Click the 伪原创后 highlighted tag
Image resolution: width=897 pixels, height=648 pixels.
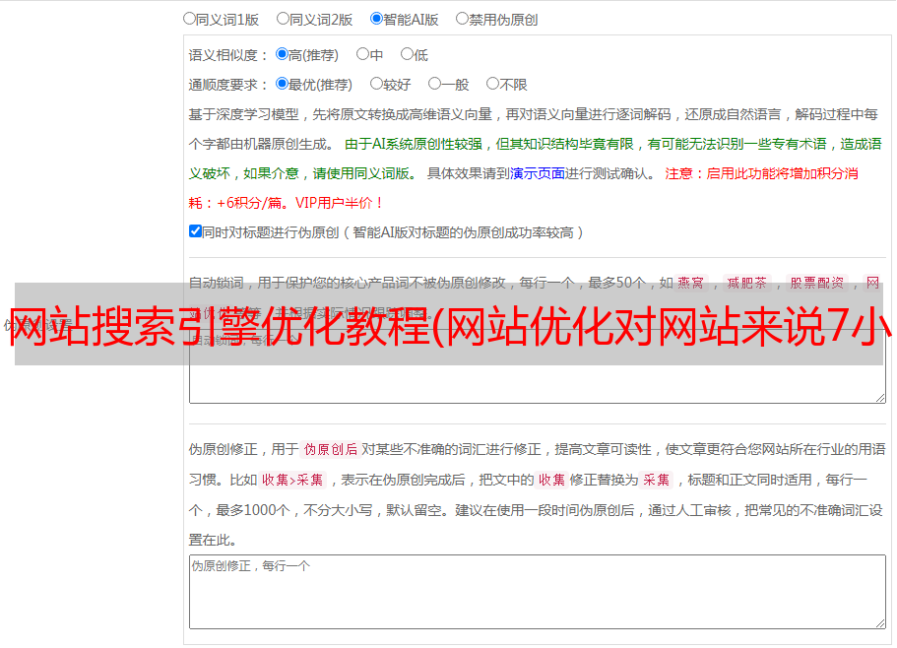point(331,449)
